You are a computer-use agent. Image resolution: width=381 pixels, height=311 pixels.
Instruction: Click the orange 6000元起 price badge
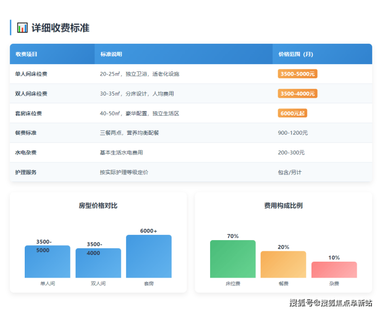(x=292, y=113)
